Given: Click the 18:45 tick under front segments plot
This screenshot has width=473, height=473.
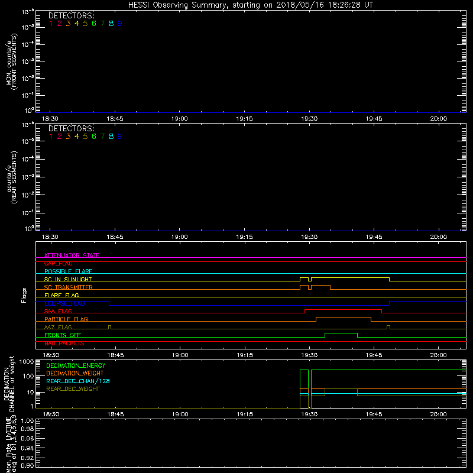Looking at the screenshot, I should [115, 119].
